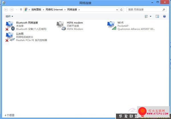The width and height of the screenshot is (171, 119).
Task: Maximize the 网络连接 window
Action: tap(158, 2)
